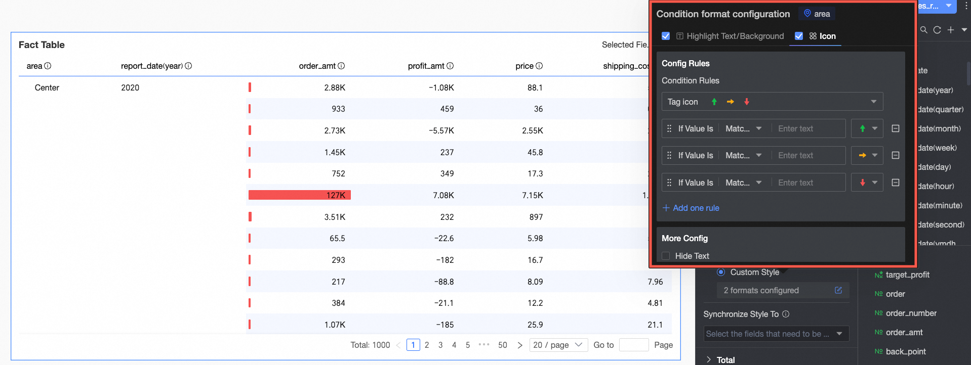Go to page 3
The height and width of the screenshot is (365, 971).
440,345
